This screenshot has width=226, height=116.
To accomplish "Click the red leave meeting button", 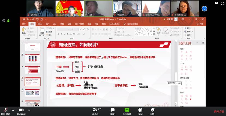I will 219,111.
